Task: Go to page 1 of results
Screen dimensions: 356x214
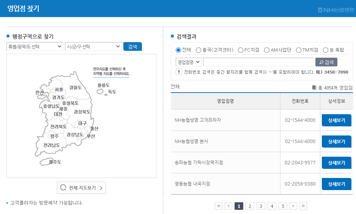Action: pos(239,206)
